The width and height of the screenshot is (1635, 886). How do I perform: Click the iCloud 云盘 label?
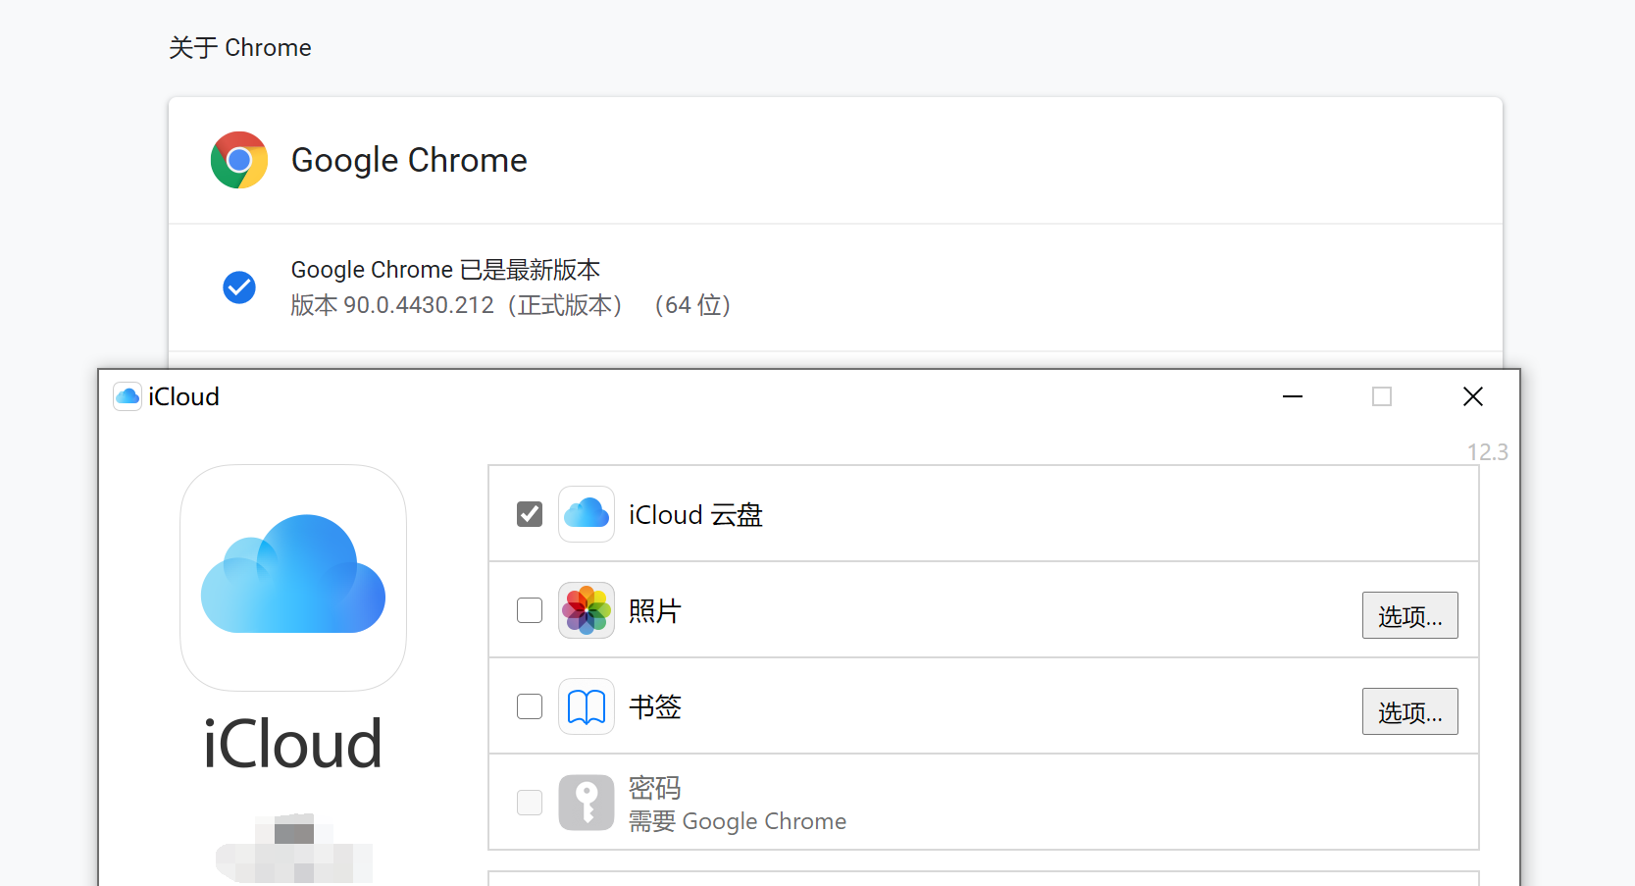point(695,515)
